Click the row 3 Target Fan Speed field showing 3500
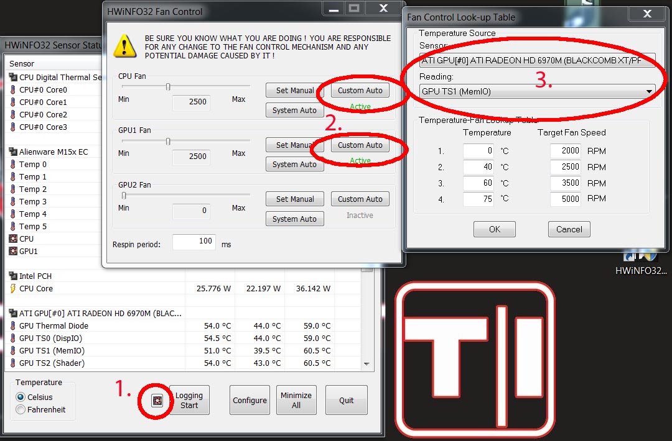The height and width of the screenshot is (441, 672). point(566,183)
